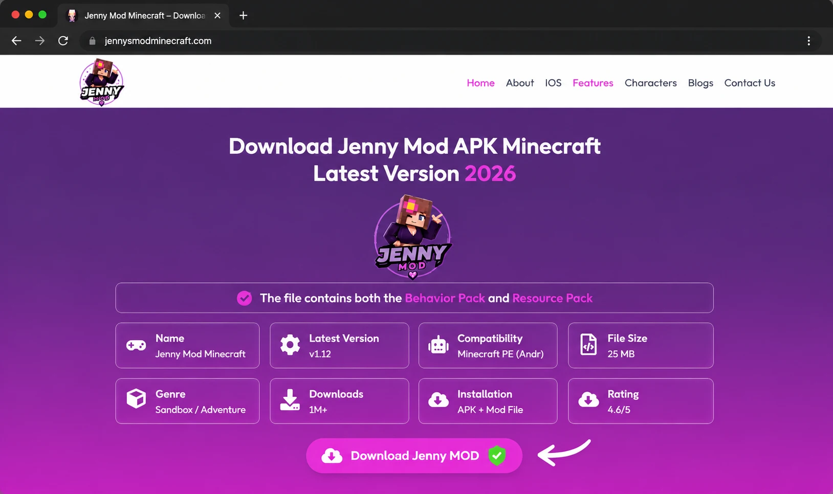Click the 'APK + Mod File' installation text
Viewport: 833px width, 494px height.
490,410
